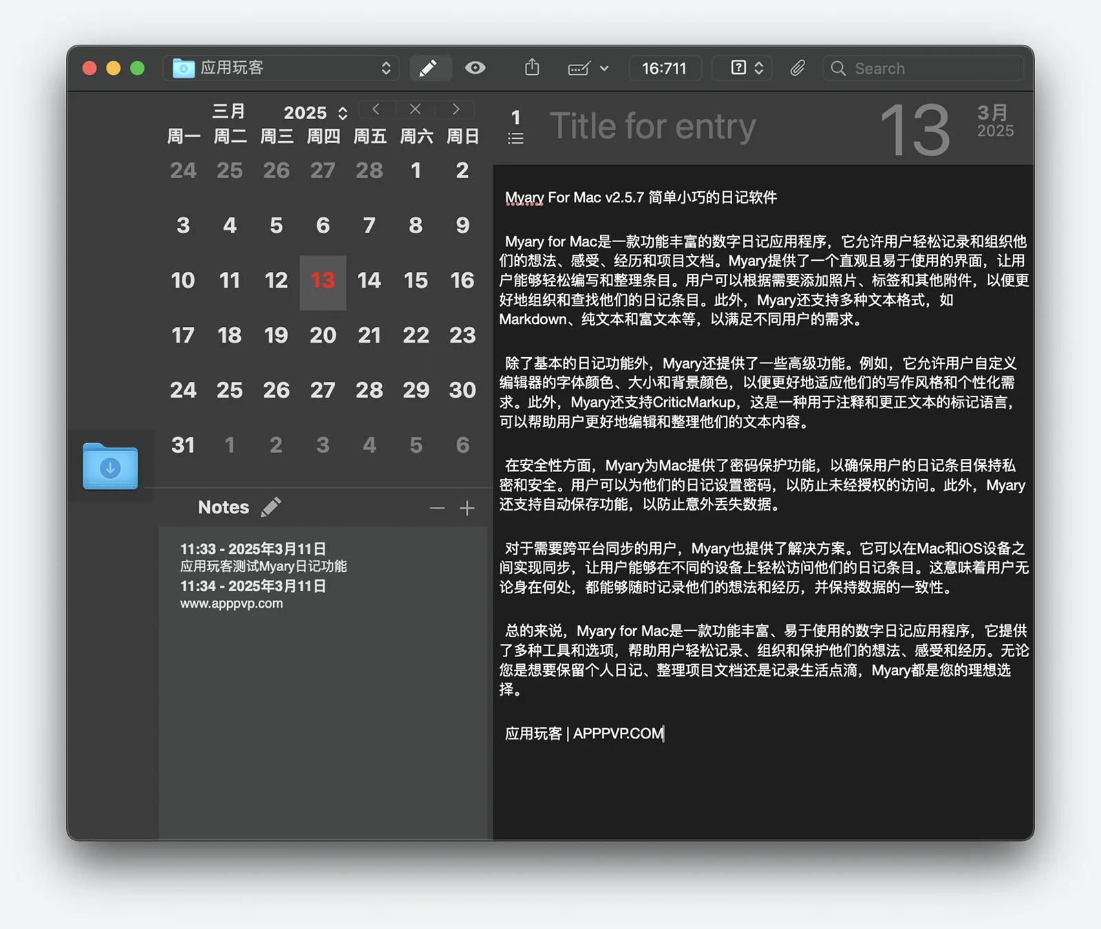Click the blue download folder sidebar icon
1101x929 pixels.
110,467
